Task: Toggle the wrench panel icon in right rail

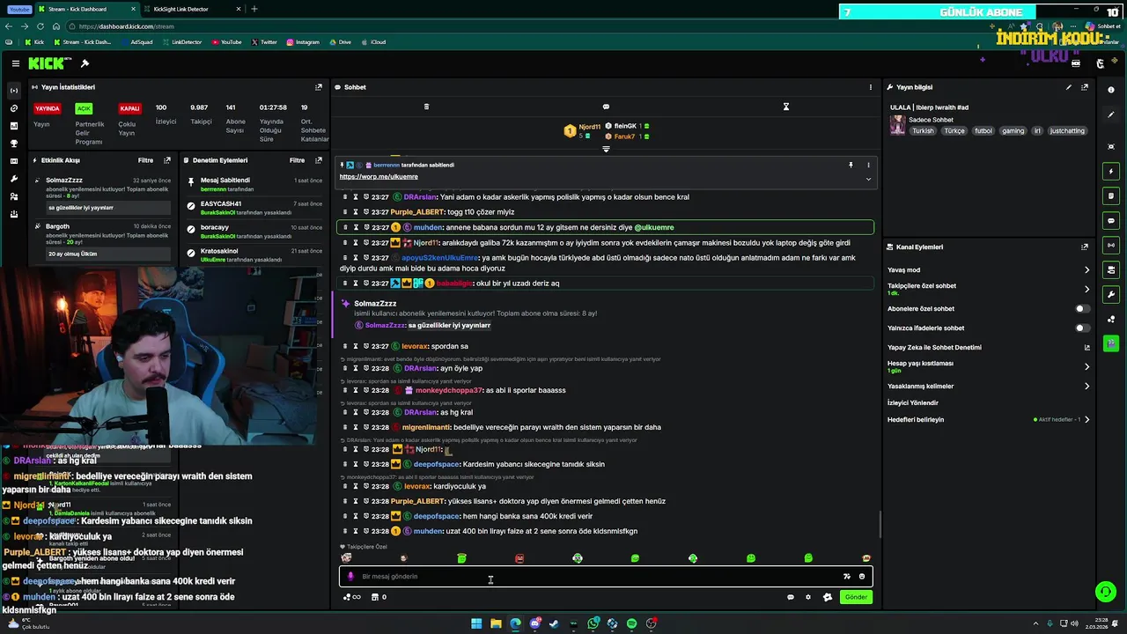Action: pos(1111,294)
